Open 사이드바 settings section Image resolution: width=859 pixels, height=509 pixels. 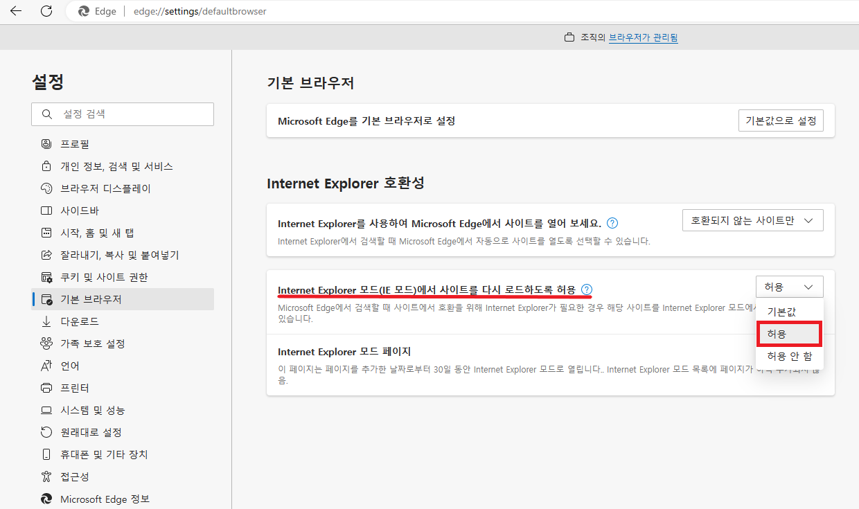(x=123, y=211)
